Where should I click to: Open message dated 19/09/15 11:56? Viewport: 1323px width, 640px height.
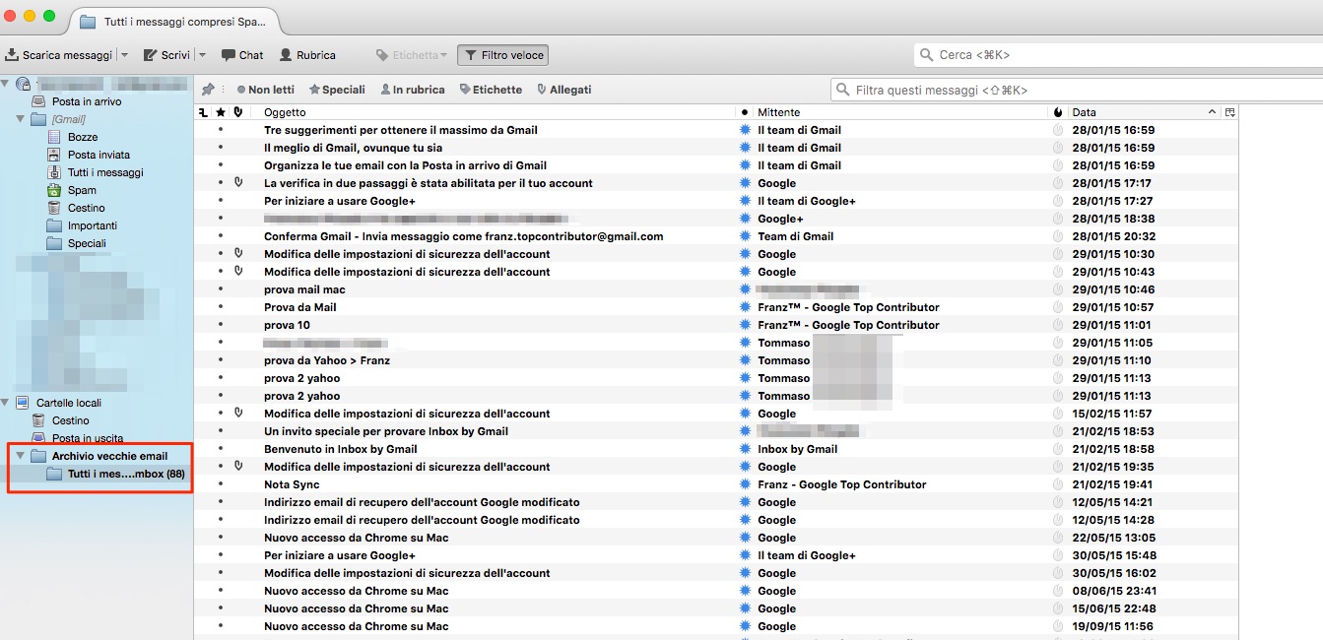click(x=716, y=626)
